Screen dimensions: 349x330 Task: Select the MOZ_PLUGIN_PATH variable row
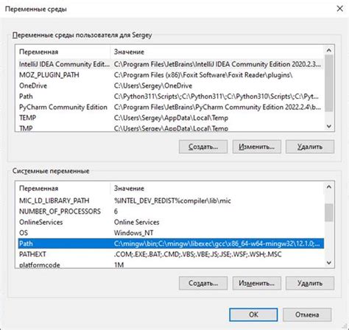[171, 75]
